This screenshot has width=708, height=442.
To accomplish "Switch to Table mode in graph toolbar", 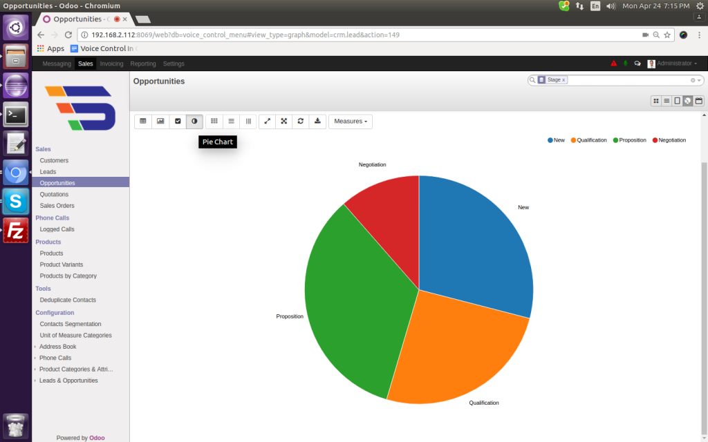I will click(143, 121).
